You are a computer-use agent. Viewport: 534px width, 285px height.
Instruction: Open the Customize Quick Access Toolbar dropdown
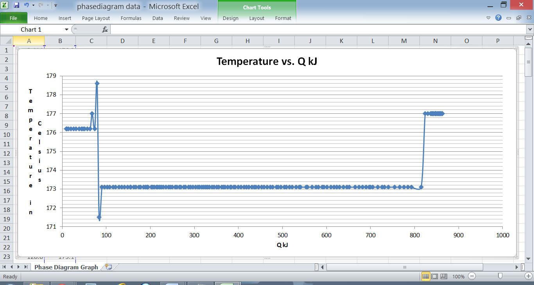tap(56, 5)
